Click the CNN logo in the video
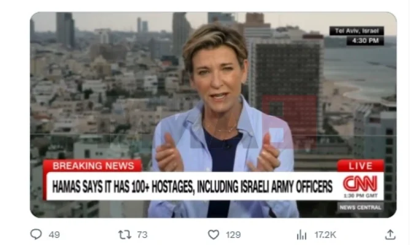This screenshot has width=413, height=245. pyautogui.click(x=360, y=184)
